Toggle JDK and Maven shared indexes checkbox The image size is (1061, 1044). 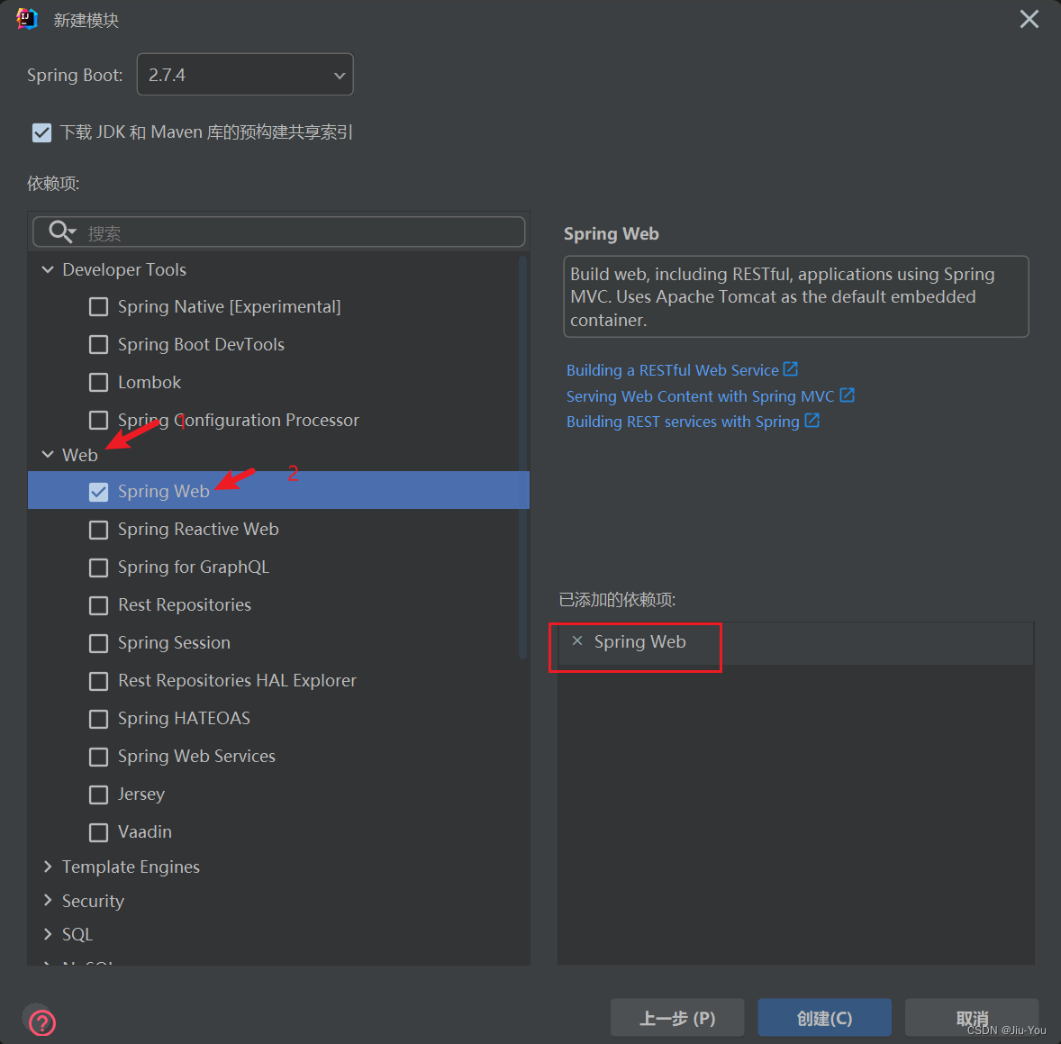pyautogui.click(x=42, y=132)
